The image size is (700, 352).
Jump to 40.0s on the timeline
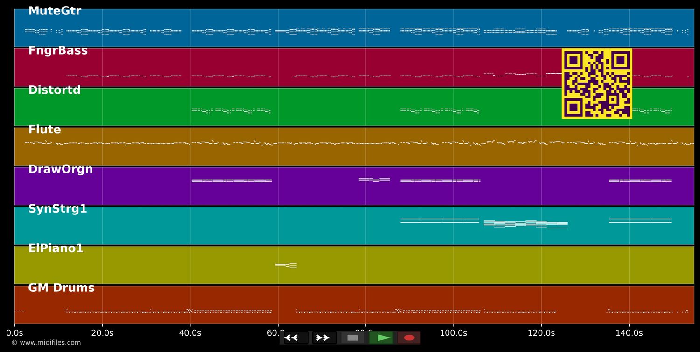(190, 333)
